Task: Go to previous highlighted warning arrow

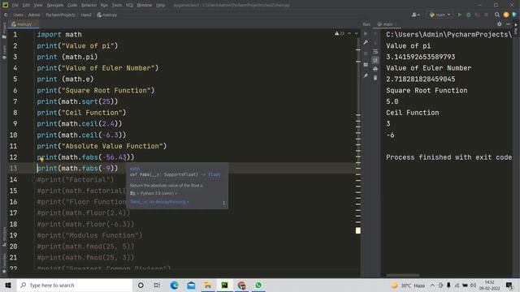Action: click(x=349, y=33)
